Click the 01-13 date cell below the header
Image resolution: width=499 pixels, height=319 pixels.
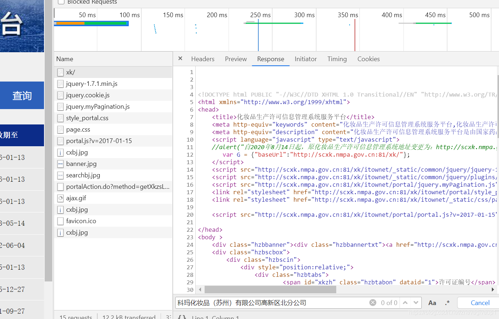tap(13, 157)
